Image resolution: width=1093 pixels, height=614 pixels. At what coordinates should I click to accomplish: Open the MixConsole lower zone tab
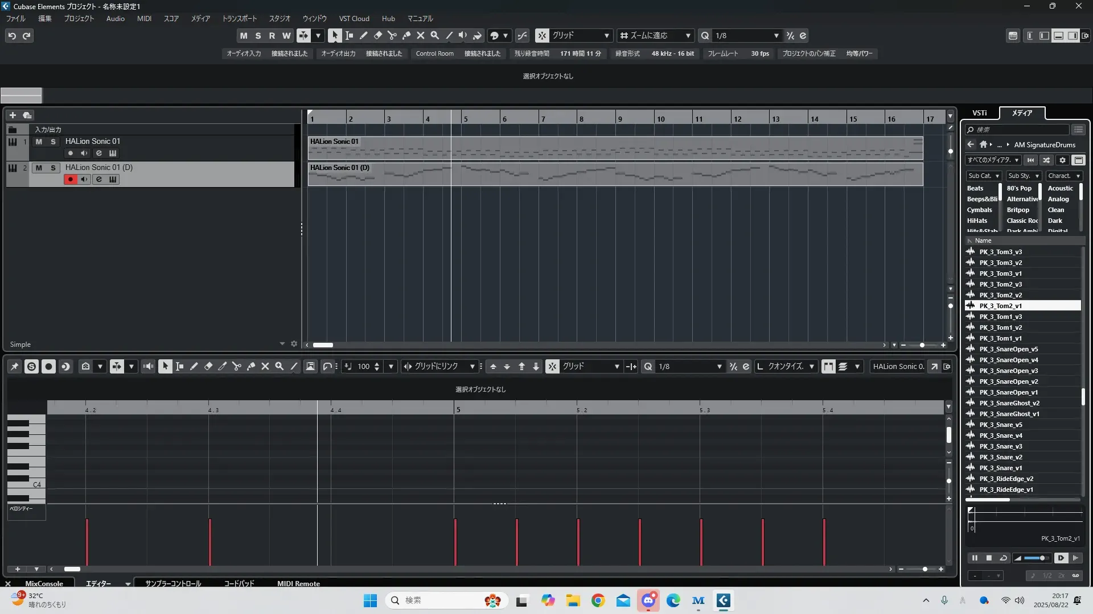(44, 583)
